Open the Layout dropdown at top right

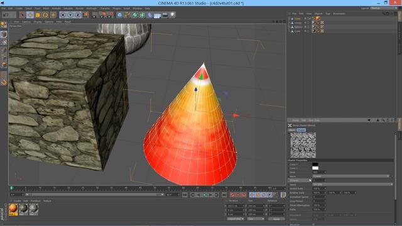point(384,8)
